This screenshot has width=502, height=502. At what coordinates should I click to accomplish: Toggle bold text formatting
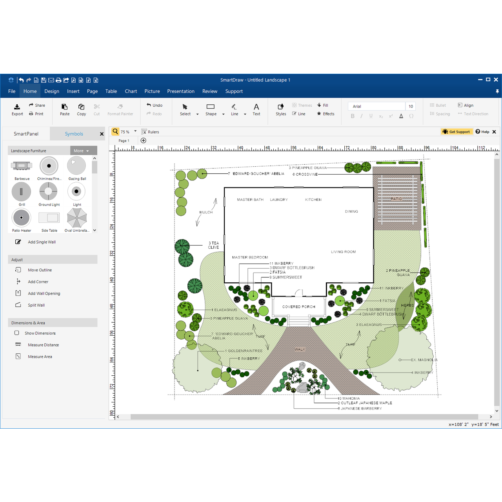point(353,116)
